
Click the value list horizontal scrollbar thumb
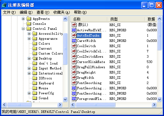pos(96,105)
